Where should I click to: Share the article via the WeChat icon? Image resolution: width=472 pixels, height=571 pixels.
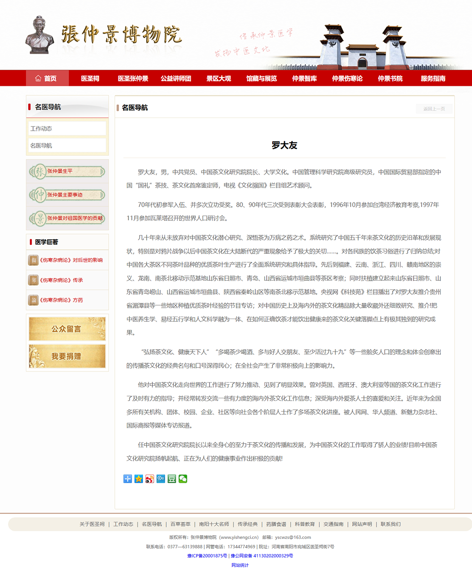point(182,479)
